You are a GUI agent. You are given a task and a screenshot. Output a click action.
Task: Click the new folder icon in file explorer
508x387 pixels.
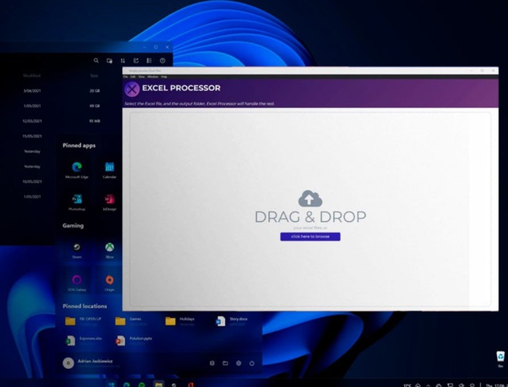(109, 61)
